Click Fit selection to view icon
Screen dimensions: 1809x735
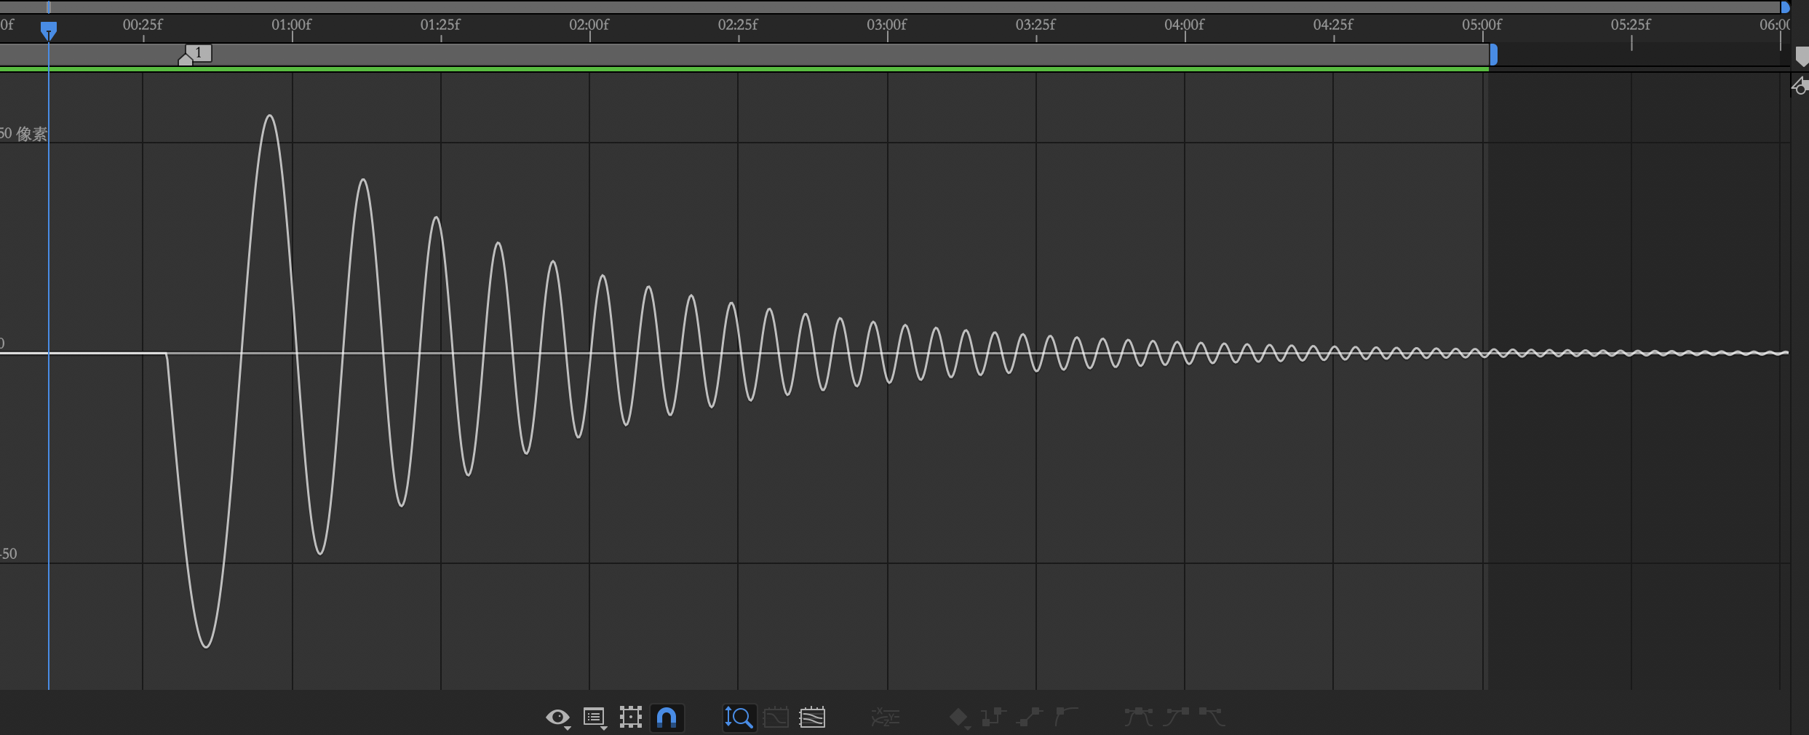[x=776, y=718]
